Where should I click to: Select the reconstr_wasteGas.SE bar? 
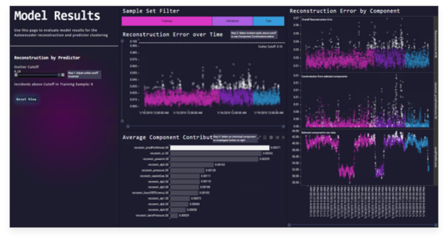(x=185, y=176)
